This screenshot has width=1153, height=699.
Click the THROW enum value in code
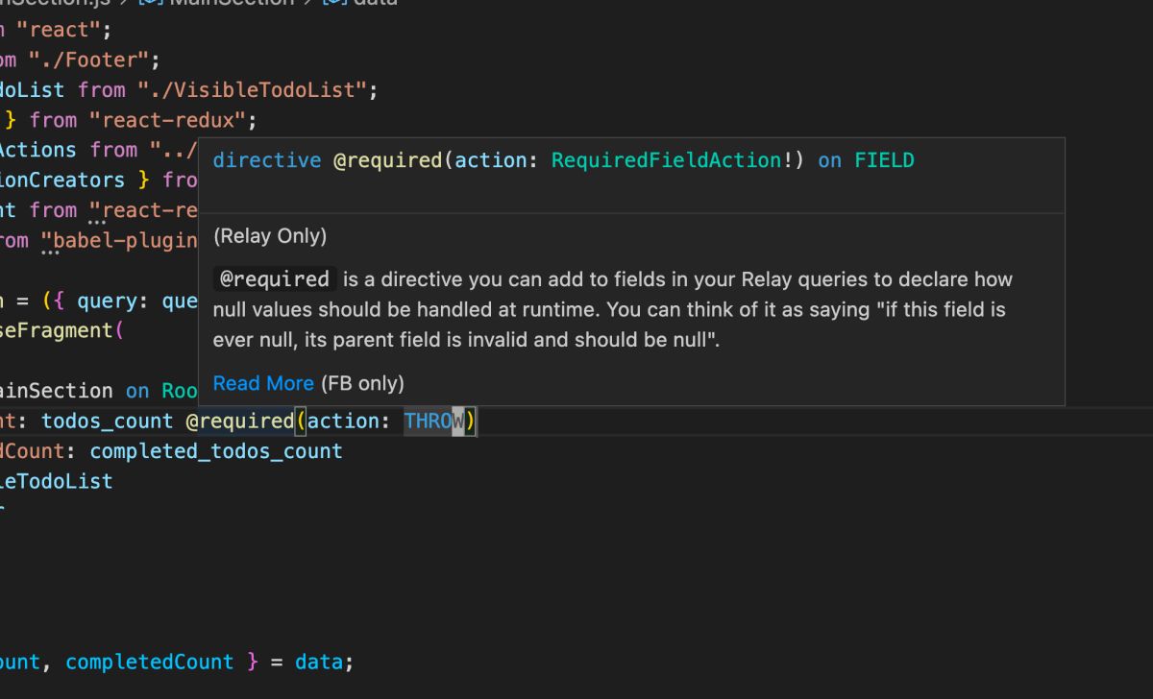[x=433, y=421]
